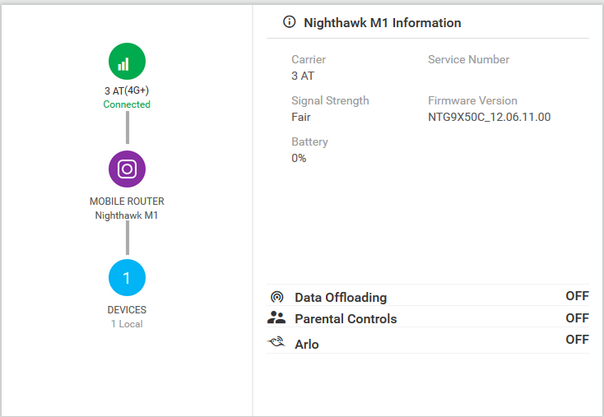Image resolution: width=604 pixels, height=417 pixels.
Task: Click the Battery value 0%
Action: (299, 158)
